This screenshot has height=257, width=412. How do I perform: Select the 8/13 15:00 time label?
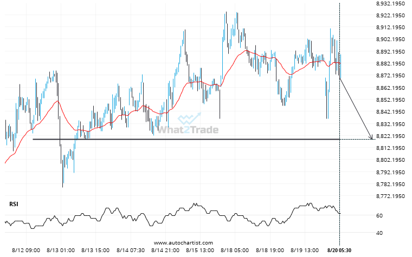coord(95,251)
